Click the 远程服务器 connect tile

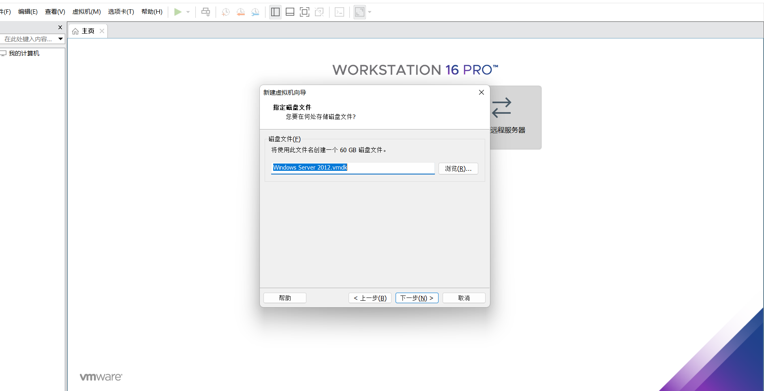tap(516, 117)
